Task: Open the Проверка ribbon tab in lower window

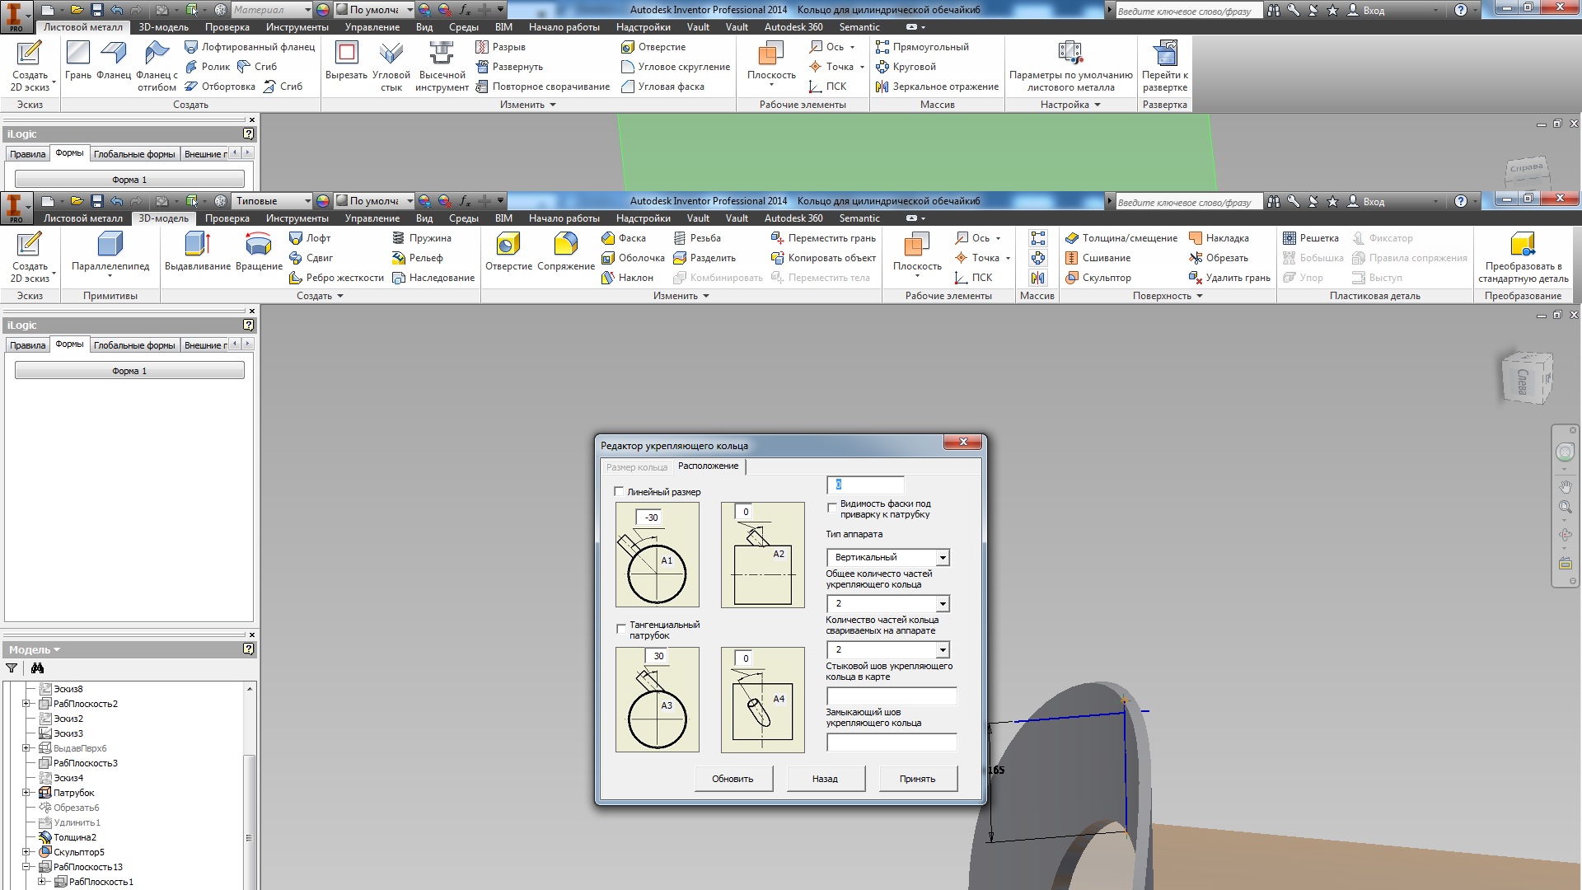Action: (227, 218)
